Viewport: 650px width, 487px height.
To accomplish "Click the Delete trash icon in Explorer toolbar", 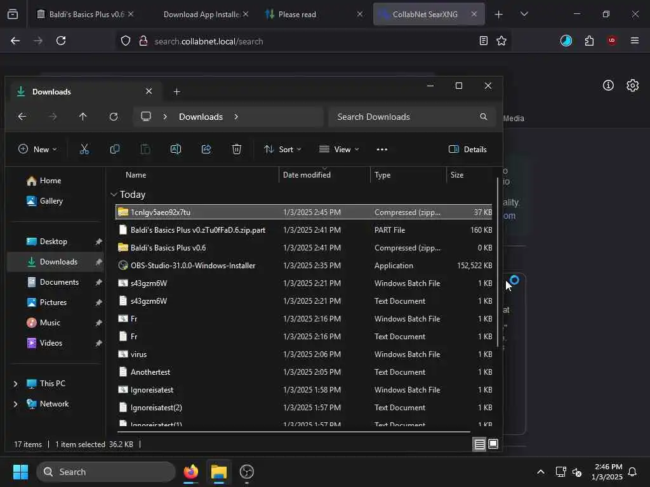I will pos(236,149).
